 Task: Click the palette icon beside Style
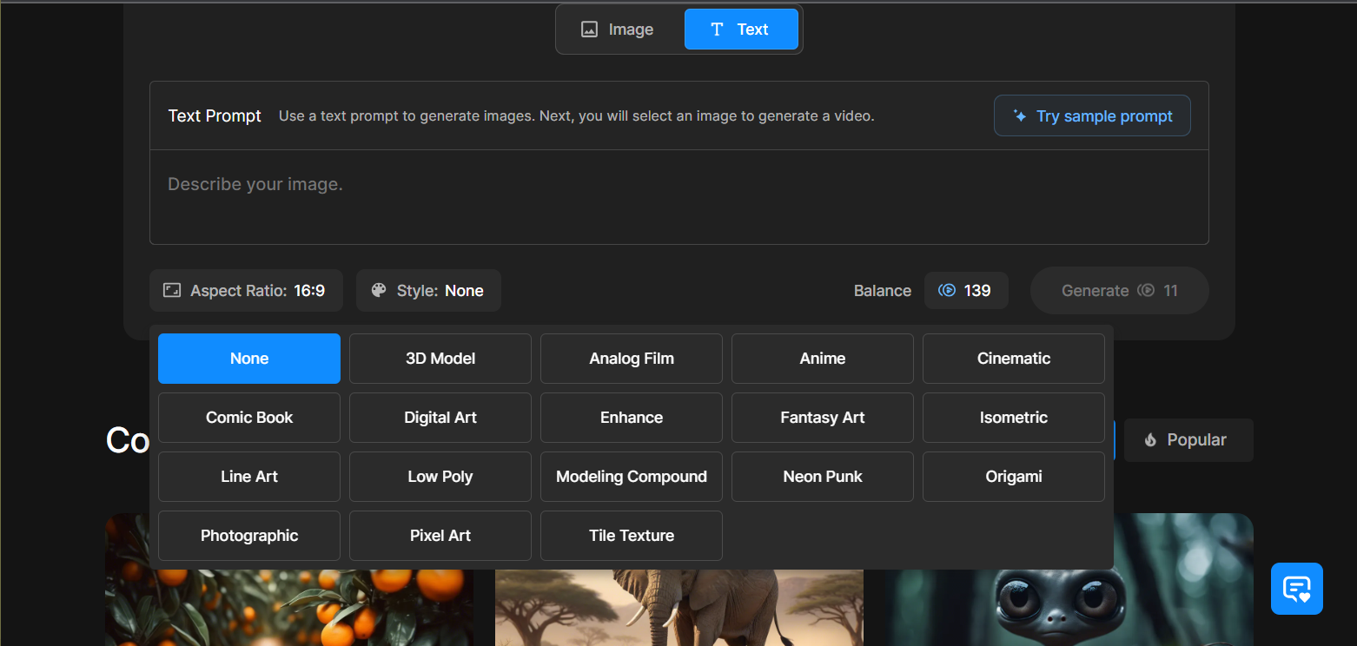click(379, 291)
